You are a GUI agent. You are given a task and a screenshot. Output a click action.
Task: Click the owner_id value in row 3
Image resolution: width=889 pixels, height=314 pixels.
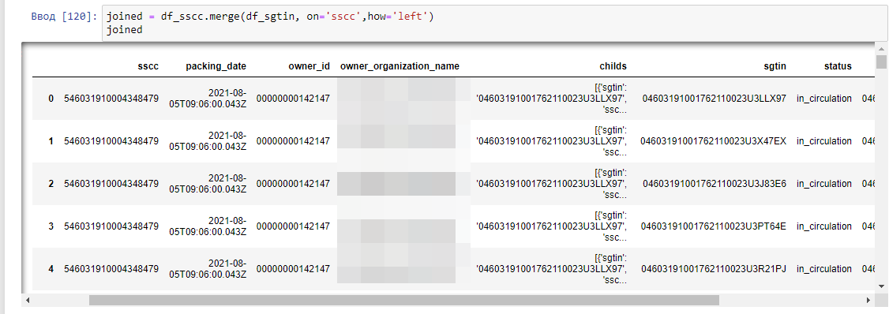293,226
